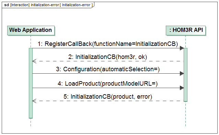Image resolution: width=219 pixels, height=135 pixels.
Task: Select the Web Application activation bar
Action: pos(31,83)
